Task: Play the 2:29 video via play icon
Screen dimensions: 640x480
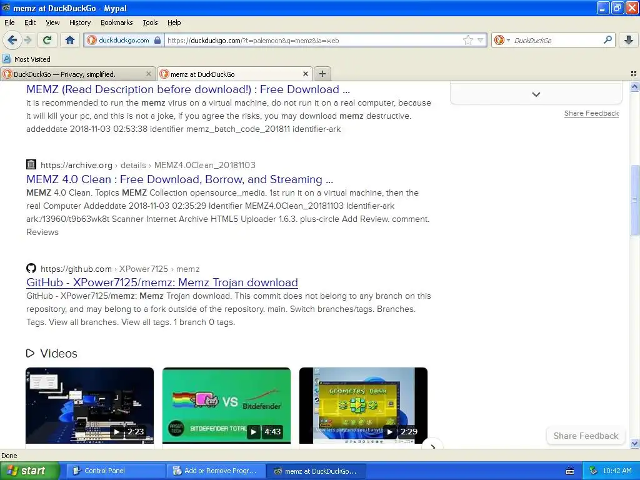Action: [x=390, y=431]
